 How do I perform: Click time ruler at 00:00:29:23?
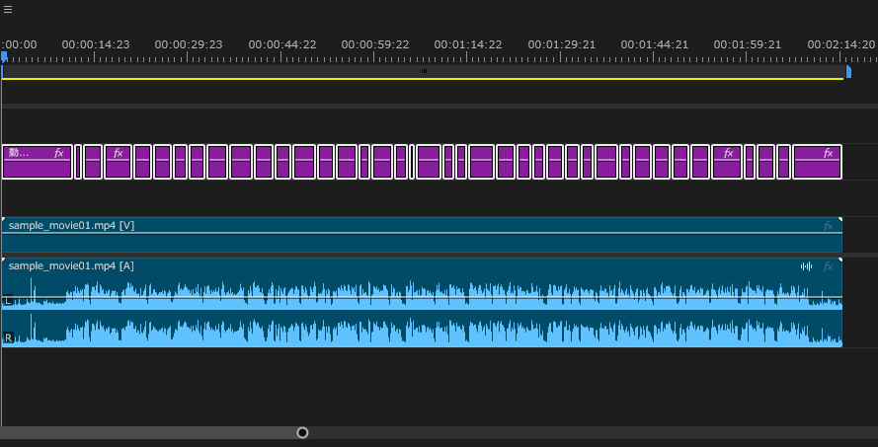click(x=189, y=44)
